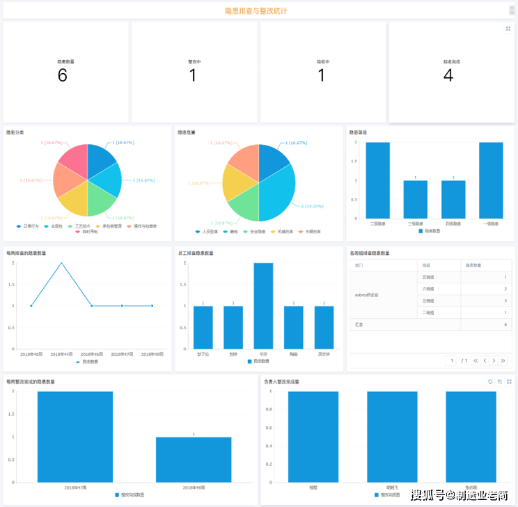Click the 隐患数量 summary card
The image size is (518, 507).
point(65,72)
